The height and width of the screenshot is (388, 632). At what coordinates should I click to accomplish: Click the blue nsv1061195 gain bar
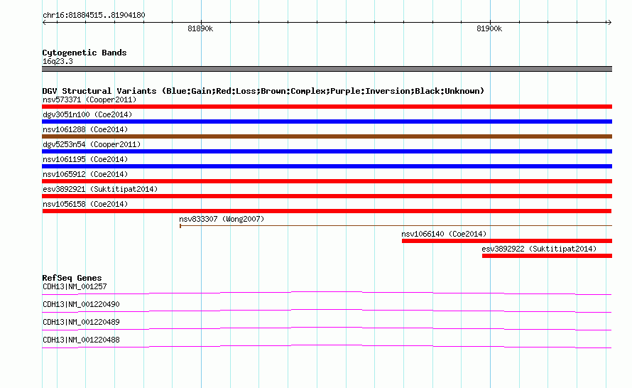[x=327, y=166]
